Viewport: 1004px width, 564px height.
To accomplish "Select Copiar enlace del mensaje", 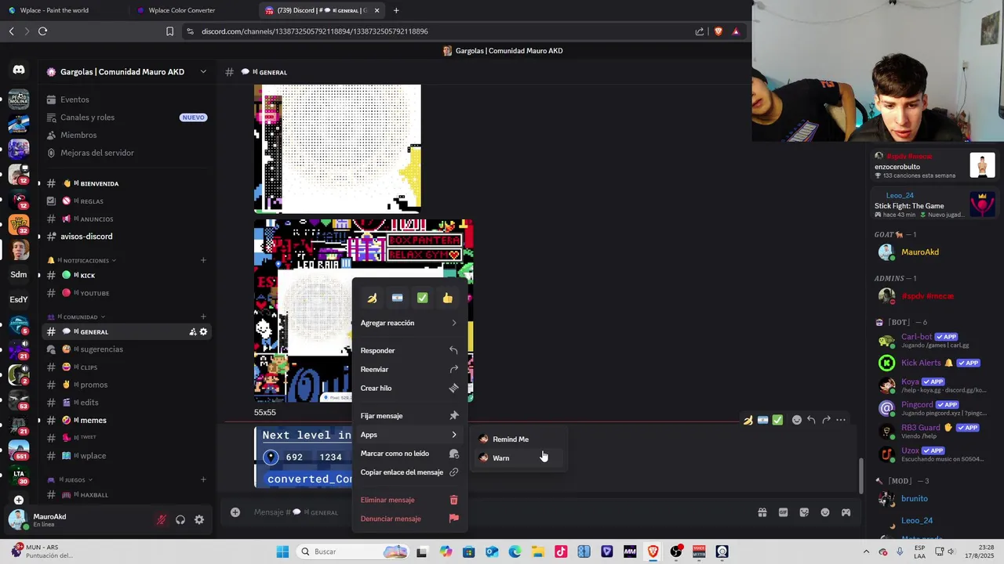I will [409, 472].
